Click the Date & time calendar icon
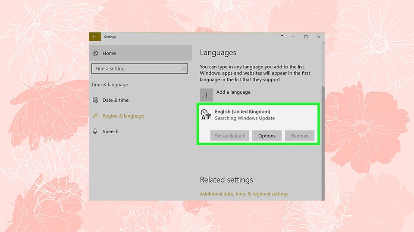414x232 pixels. (x=96, y=100)
